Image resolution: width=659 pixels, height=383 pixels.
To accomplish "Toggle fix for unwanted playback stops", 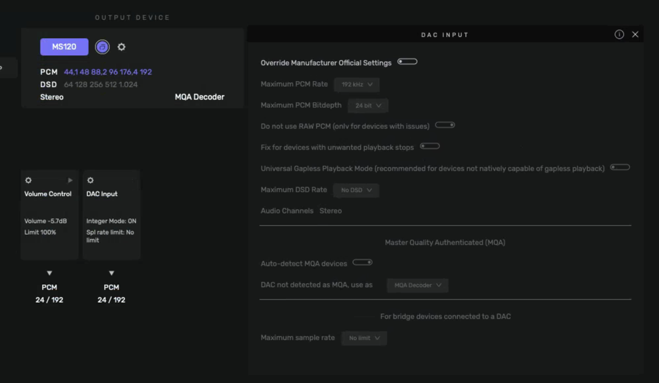I will tap(430, 146).
